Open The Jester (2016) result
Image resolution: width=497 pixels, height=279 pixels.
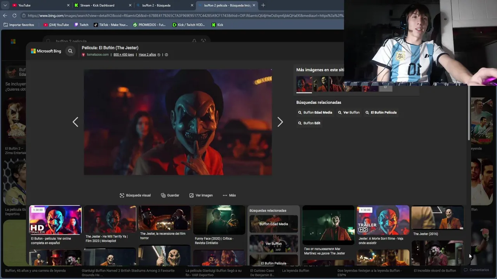(x=437, y=218)
